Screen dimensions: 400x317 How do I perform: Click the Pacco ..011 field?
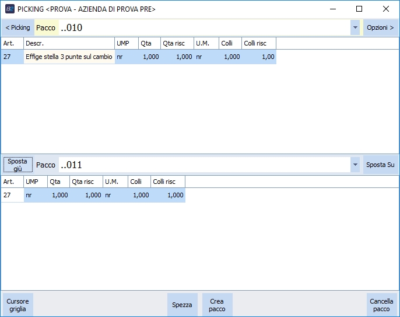(205, 165)
